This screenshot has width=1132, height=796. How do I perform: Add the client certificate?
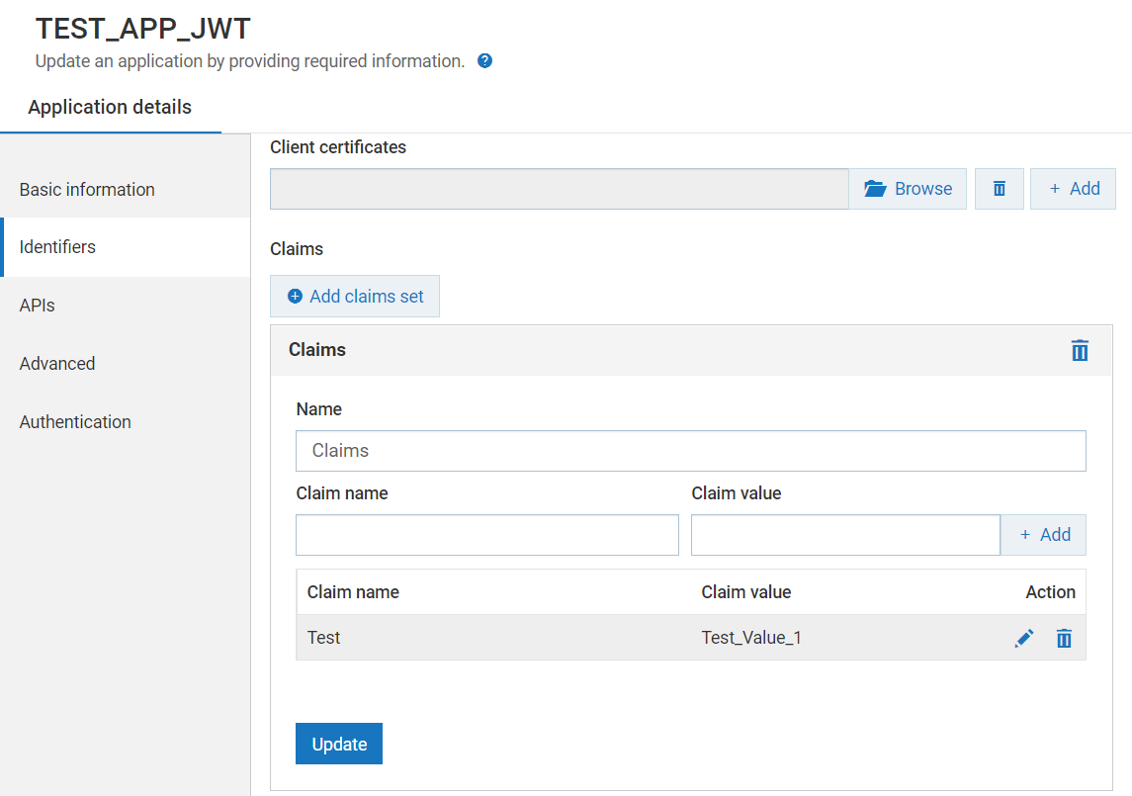pos(1073,189)
